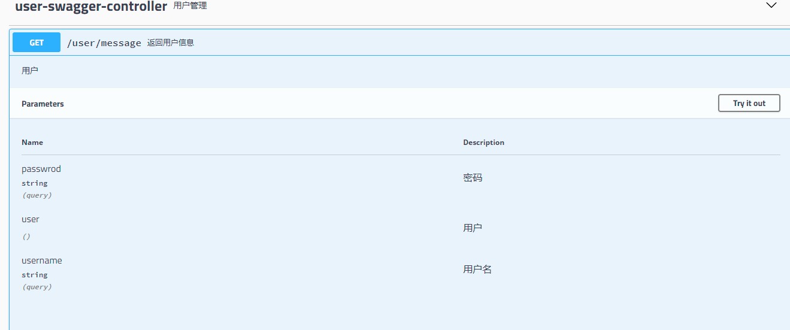Click the 用户管理 controller description
Viewport: 790px width, 330px height.
tap(190, 6)
